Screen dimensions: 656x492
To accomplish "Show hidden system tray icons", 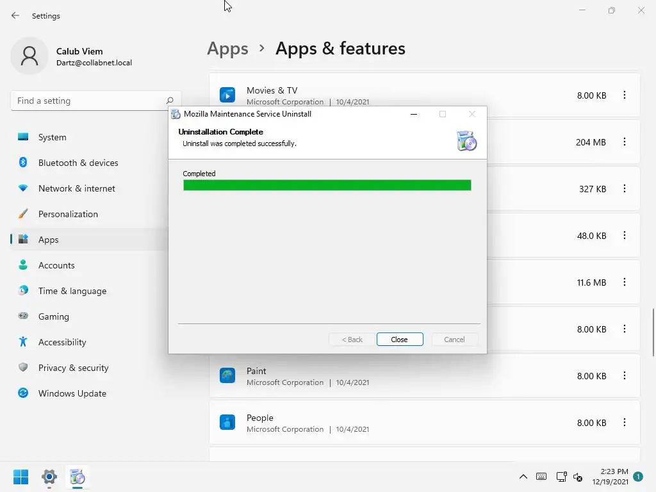I will tap(523, 477).
